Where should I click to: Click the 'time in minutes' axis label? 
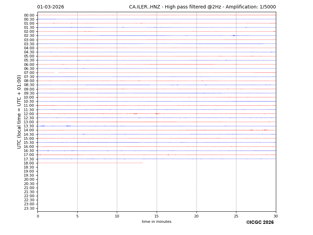pos(156,222)
